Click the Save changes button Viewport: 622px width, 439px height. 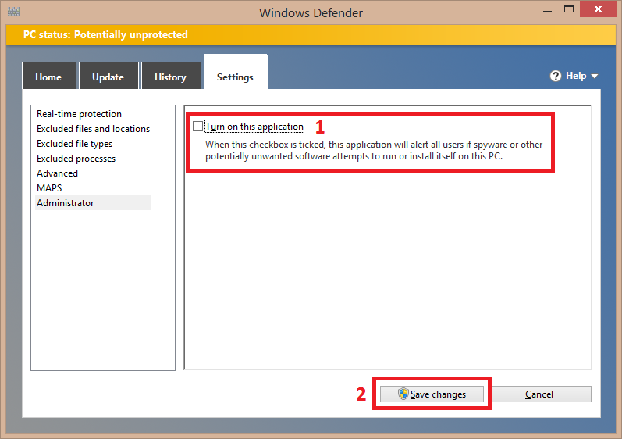pyautogui.click(x=432, y=394)
